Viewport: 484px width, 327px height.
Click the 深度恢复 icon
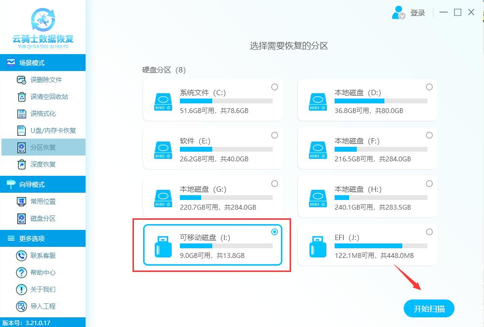coord(21,164)
